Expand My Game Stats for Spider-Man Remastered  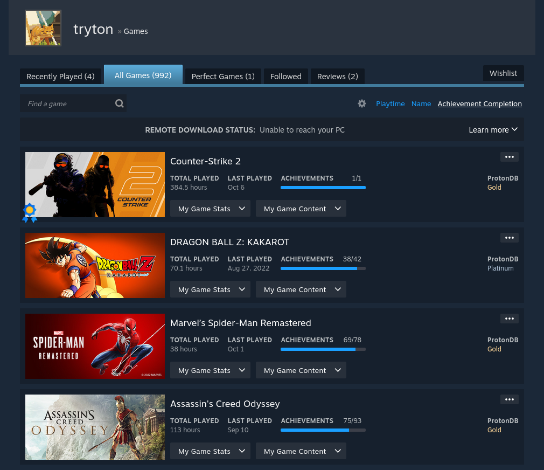(210, 370)
